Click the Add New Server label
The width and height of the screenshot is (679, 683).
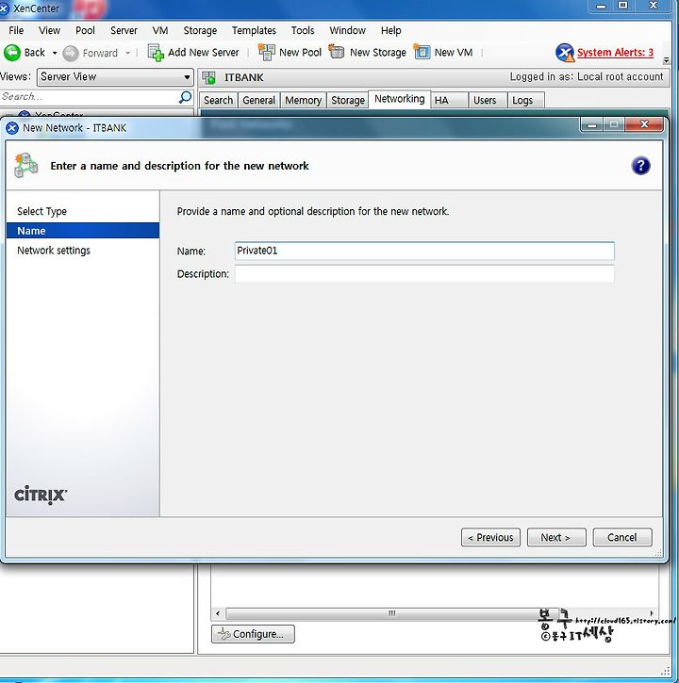click(204, 53)
